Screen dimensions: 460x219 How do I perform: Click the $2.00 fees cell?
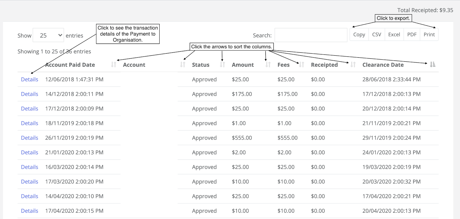[x=284, y=152]
